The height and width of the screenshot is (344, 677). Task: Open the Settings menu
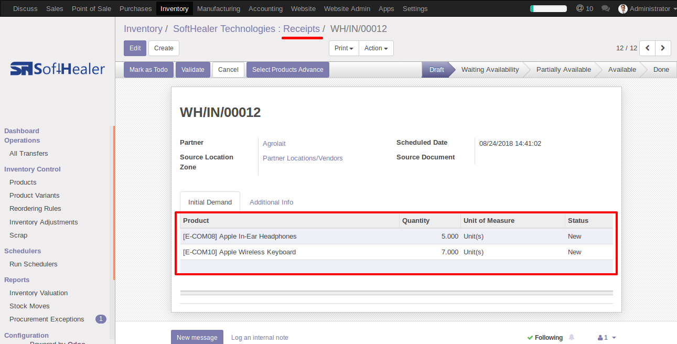click(415, 8)
